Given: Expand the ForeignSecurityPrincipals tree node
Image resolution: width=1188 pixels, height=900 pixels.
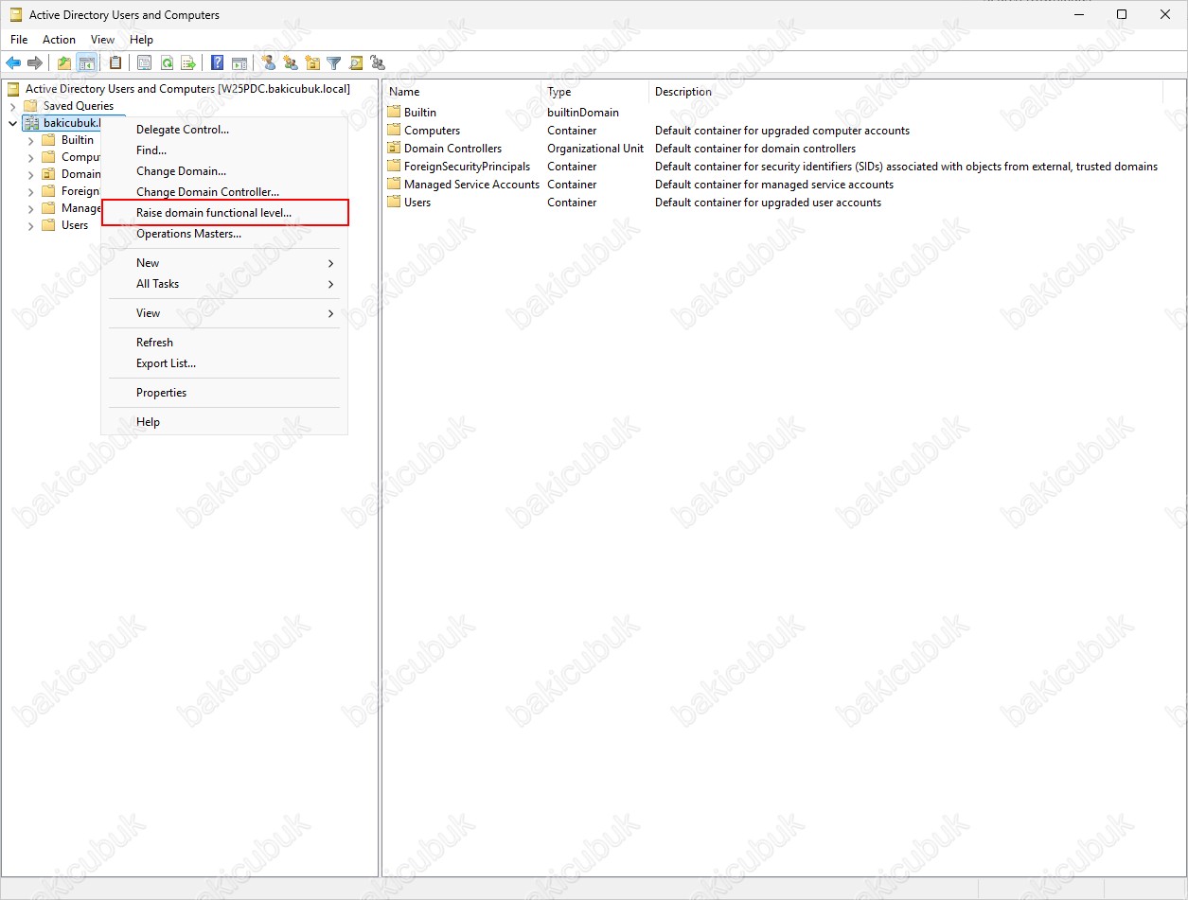Looking at the screenshot, I should click(30, 191).
